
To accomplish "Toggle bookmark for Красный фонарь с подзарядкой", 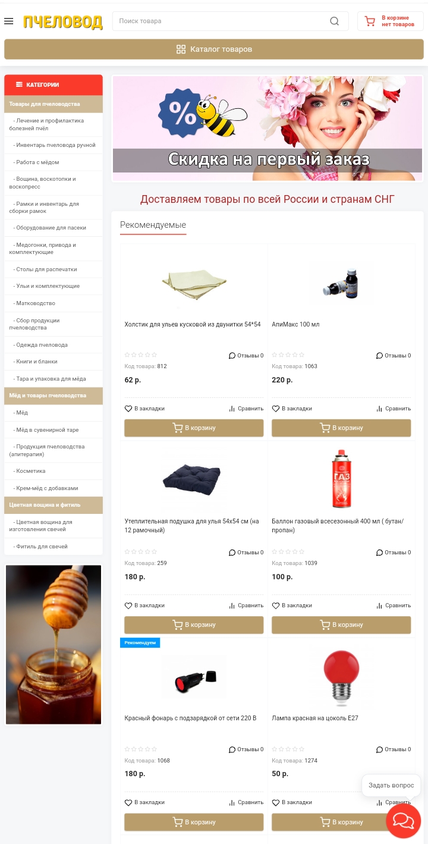I will coord(144,802).
